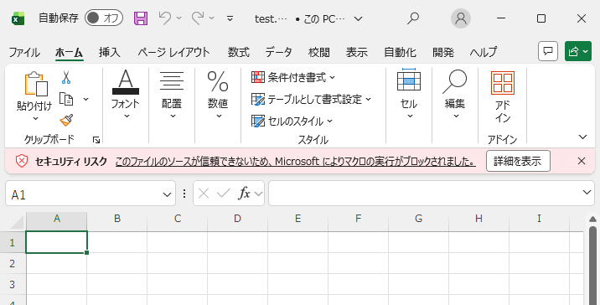Switch to the ページ レイアウト tab
The width and height of the screenshot is (600, 305).
click(173, 52)
